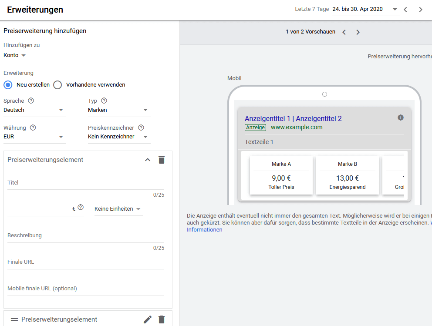Open help icon next to Typ
This screenshot has width=432, height=326.
pos(104,101)
